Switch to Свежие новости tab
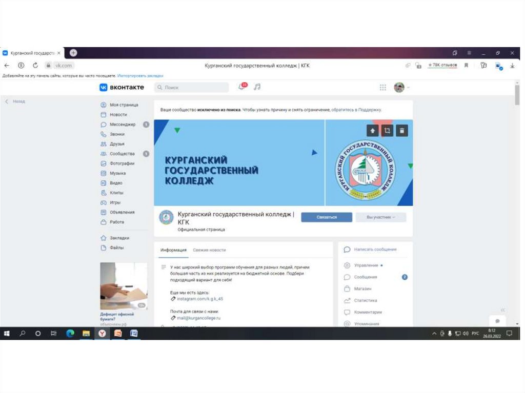This screenshot has width=525, height=393. tap(209, 250)
